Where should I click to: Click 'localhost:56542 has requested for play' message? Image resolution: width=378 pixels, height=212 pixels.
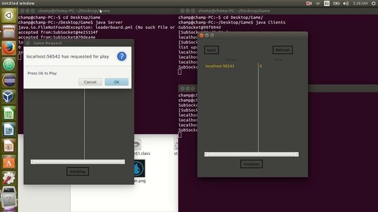68,57
